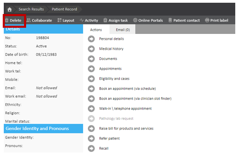This screenshot has width=238, height=159.
Task: Open the Documents action
Action: (108, 59)
